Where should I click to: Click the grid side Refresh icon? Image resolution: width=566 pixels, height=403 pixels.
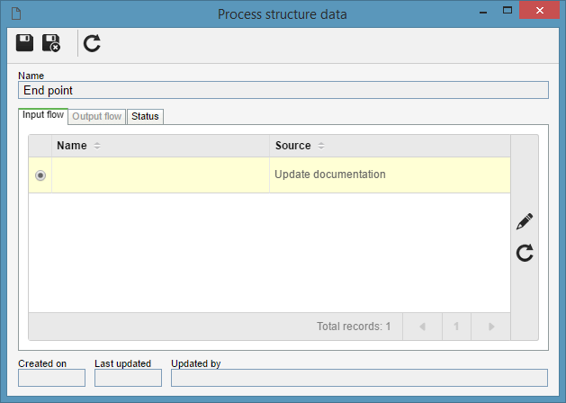point(525,253)
